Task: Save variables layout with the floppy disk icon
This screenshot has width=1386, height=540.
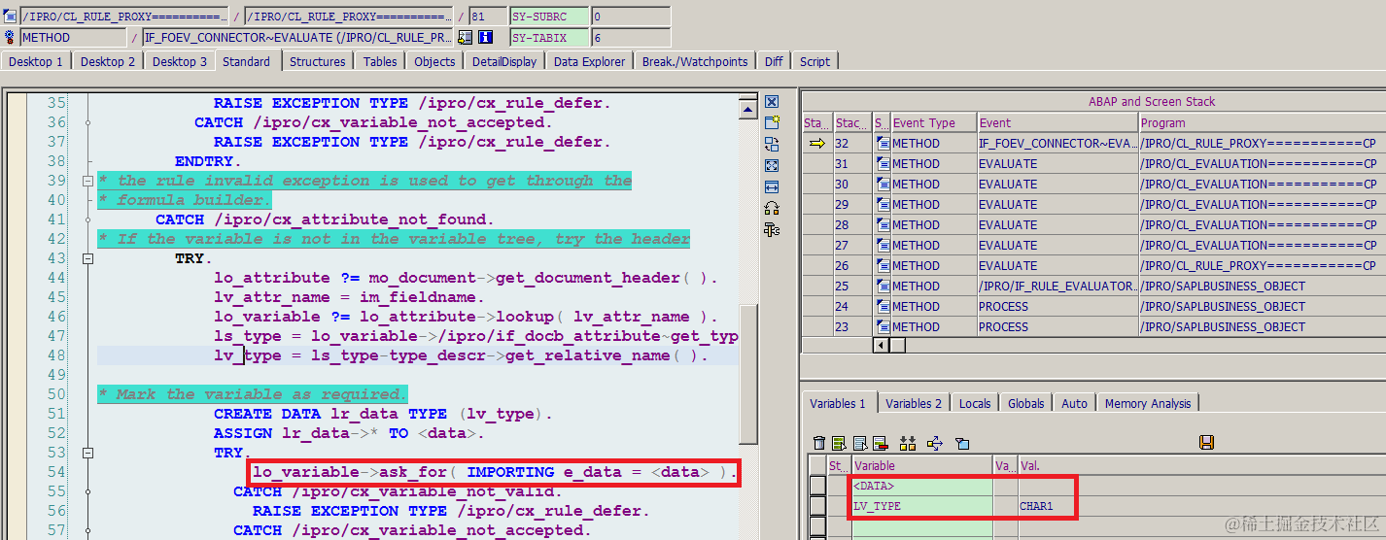Action: tap(1206, 443)
